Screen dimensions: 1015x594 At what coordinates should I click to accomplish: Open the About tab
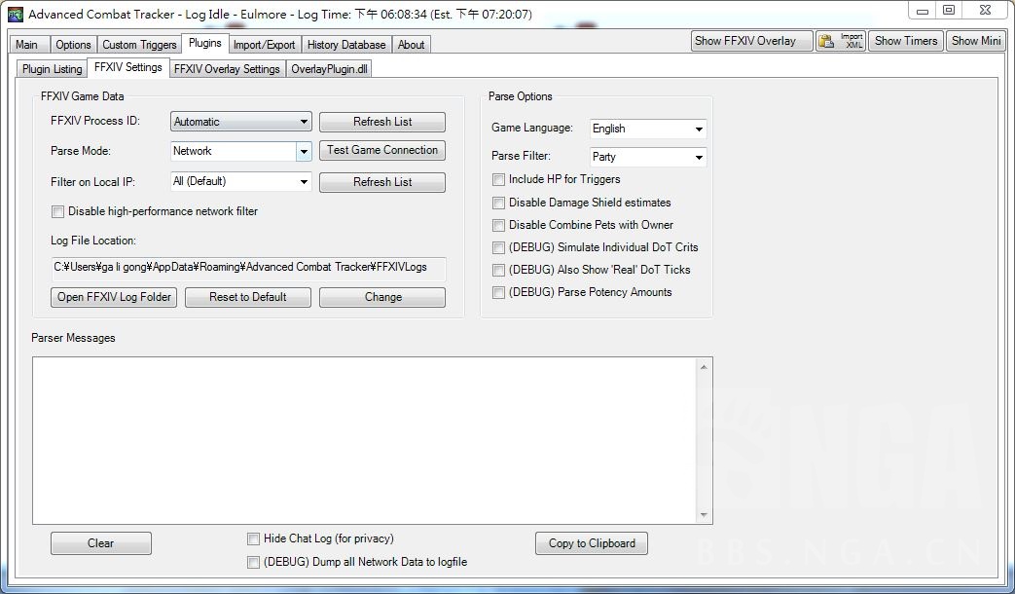[411, 45]
